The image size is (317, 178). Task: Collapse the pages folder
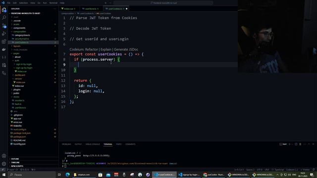pyautogui.click(x=16, y=53)
